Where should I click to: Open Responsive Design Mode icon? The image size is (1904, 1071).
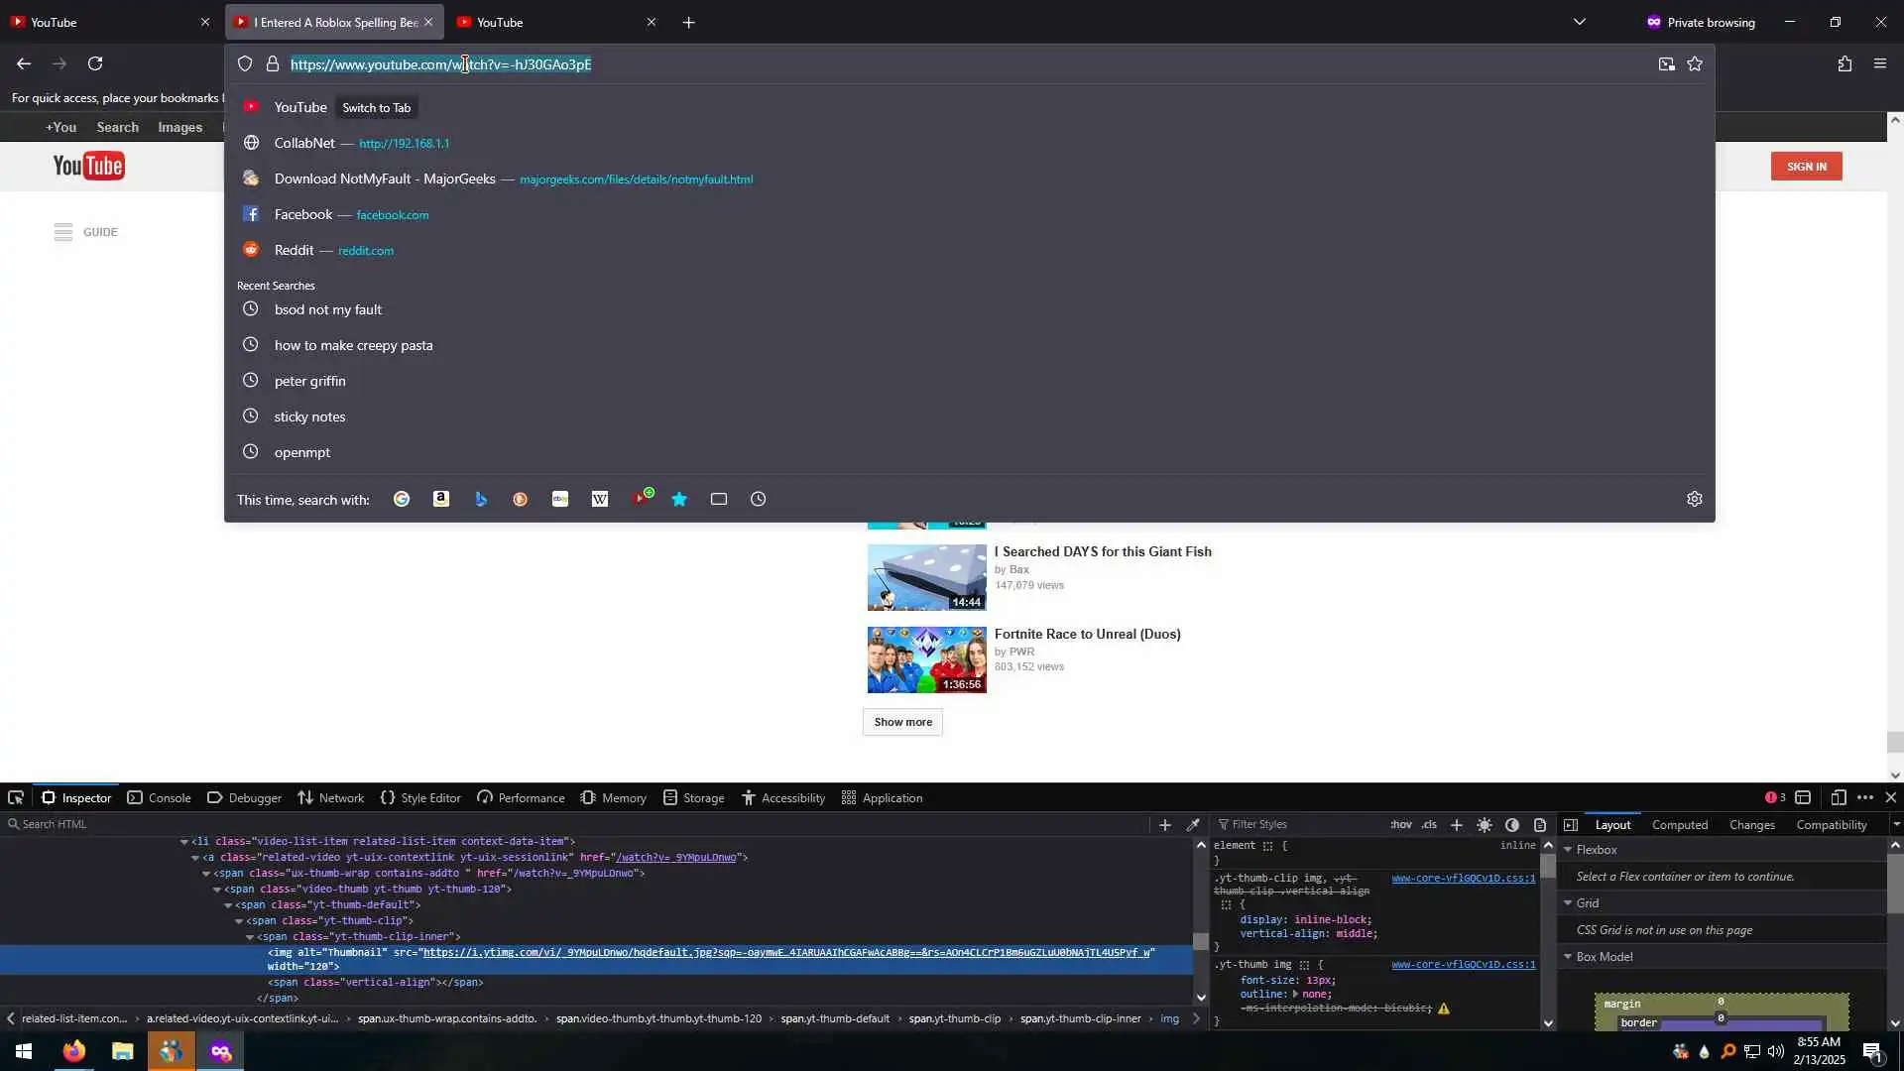point(1839,798)
